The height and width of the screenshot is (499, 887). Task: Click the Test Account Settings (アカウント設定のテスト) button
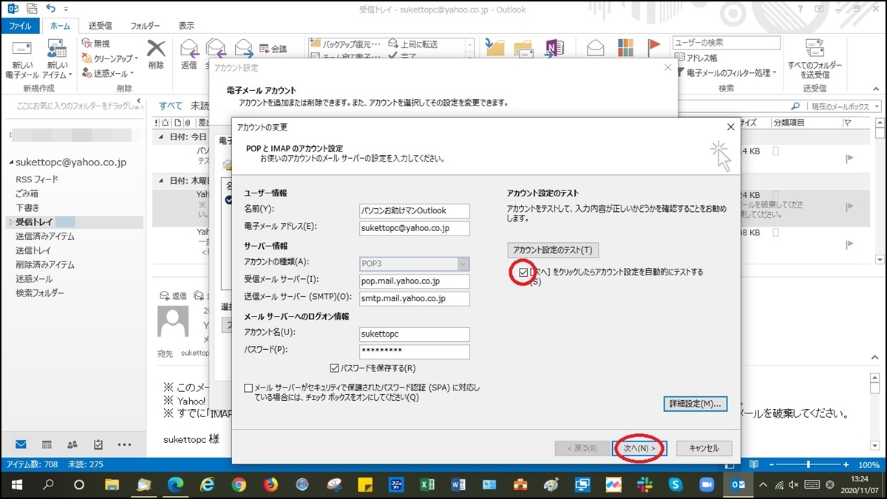[553, 250]
